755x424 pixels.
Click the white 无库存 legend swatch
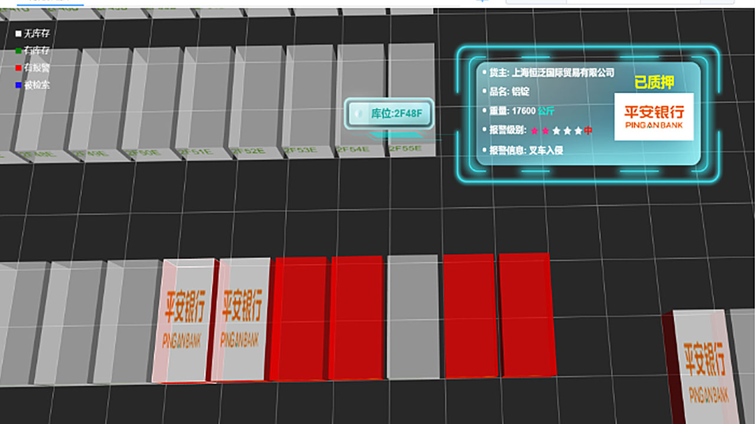(x=18, y=34)
